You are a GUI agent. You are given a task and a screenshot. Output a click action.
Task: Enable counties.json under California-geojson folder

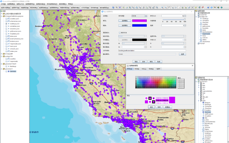(x=6, y=19)
